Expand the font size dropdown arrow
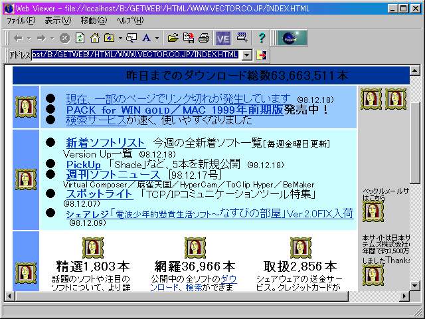Viewport: 425px width, 319px height. [x=157, y=39]
